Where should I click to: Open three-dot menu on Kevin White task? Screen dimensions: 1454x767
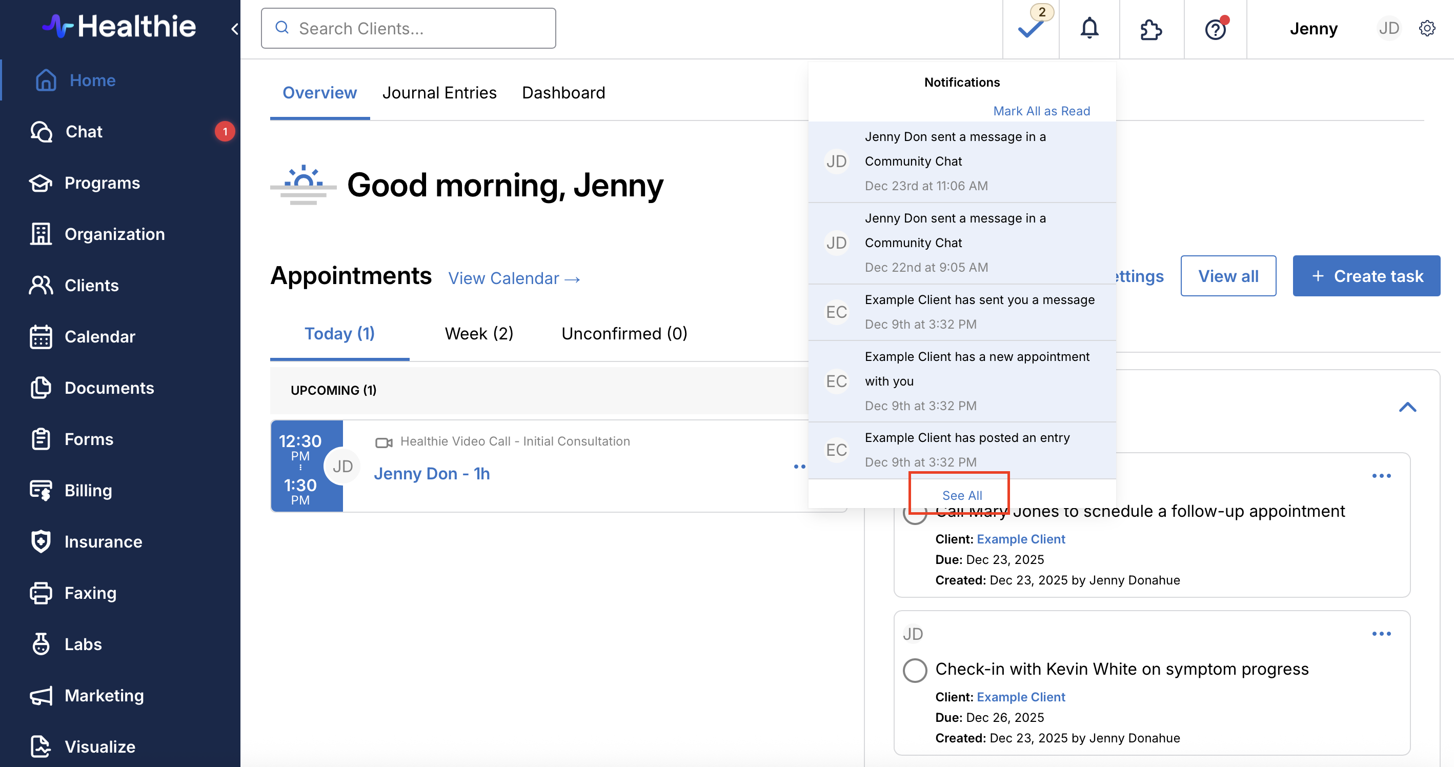pos(1381,633)
